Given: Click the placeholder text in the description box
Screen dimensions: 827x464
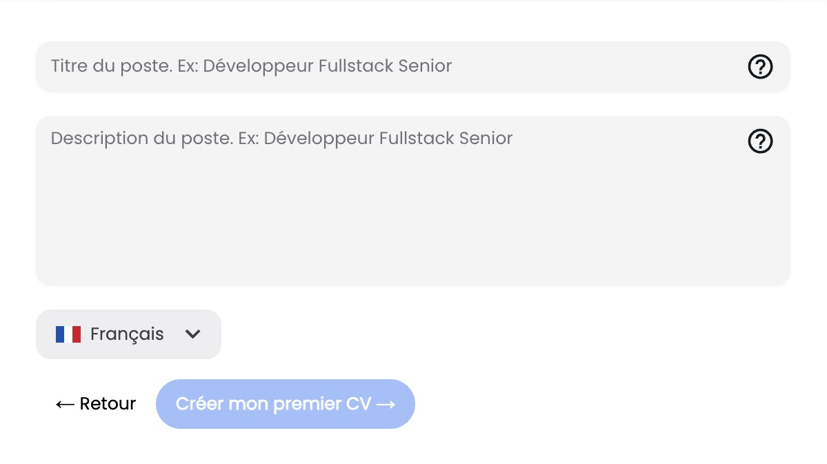Looking at the screenshot, I should click(281, 139).
